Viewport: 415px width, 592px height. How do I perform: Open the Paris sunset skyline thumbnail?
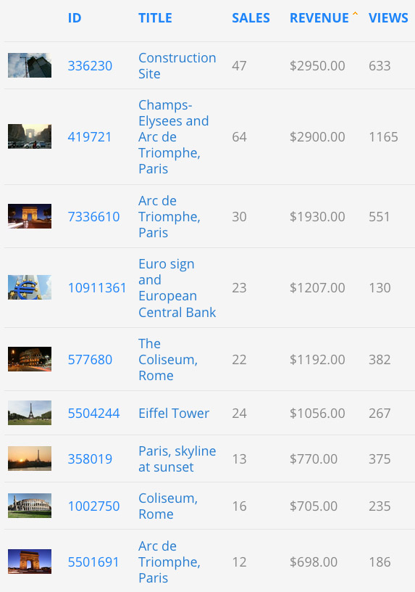pos(30,459)
